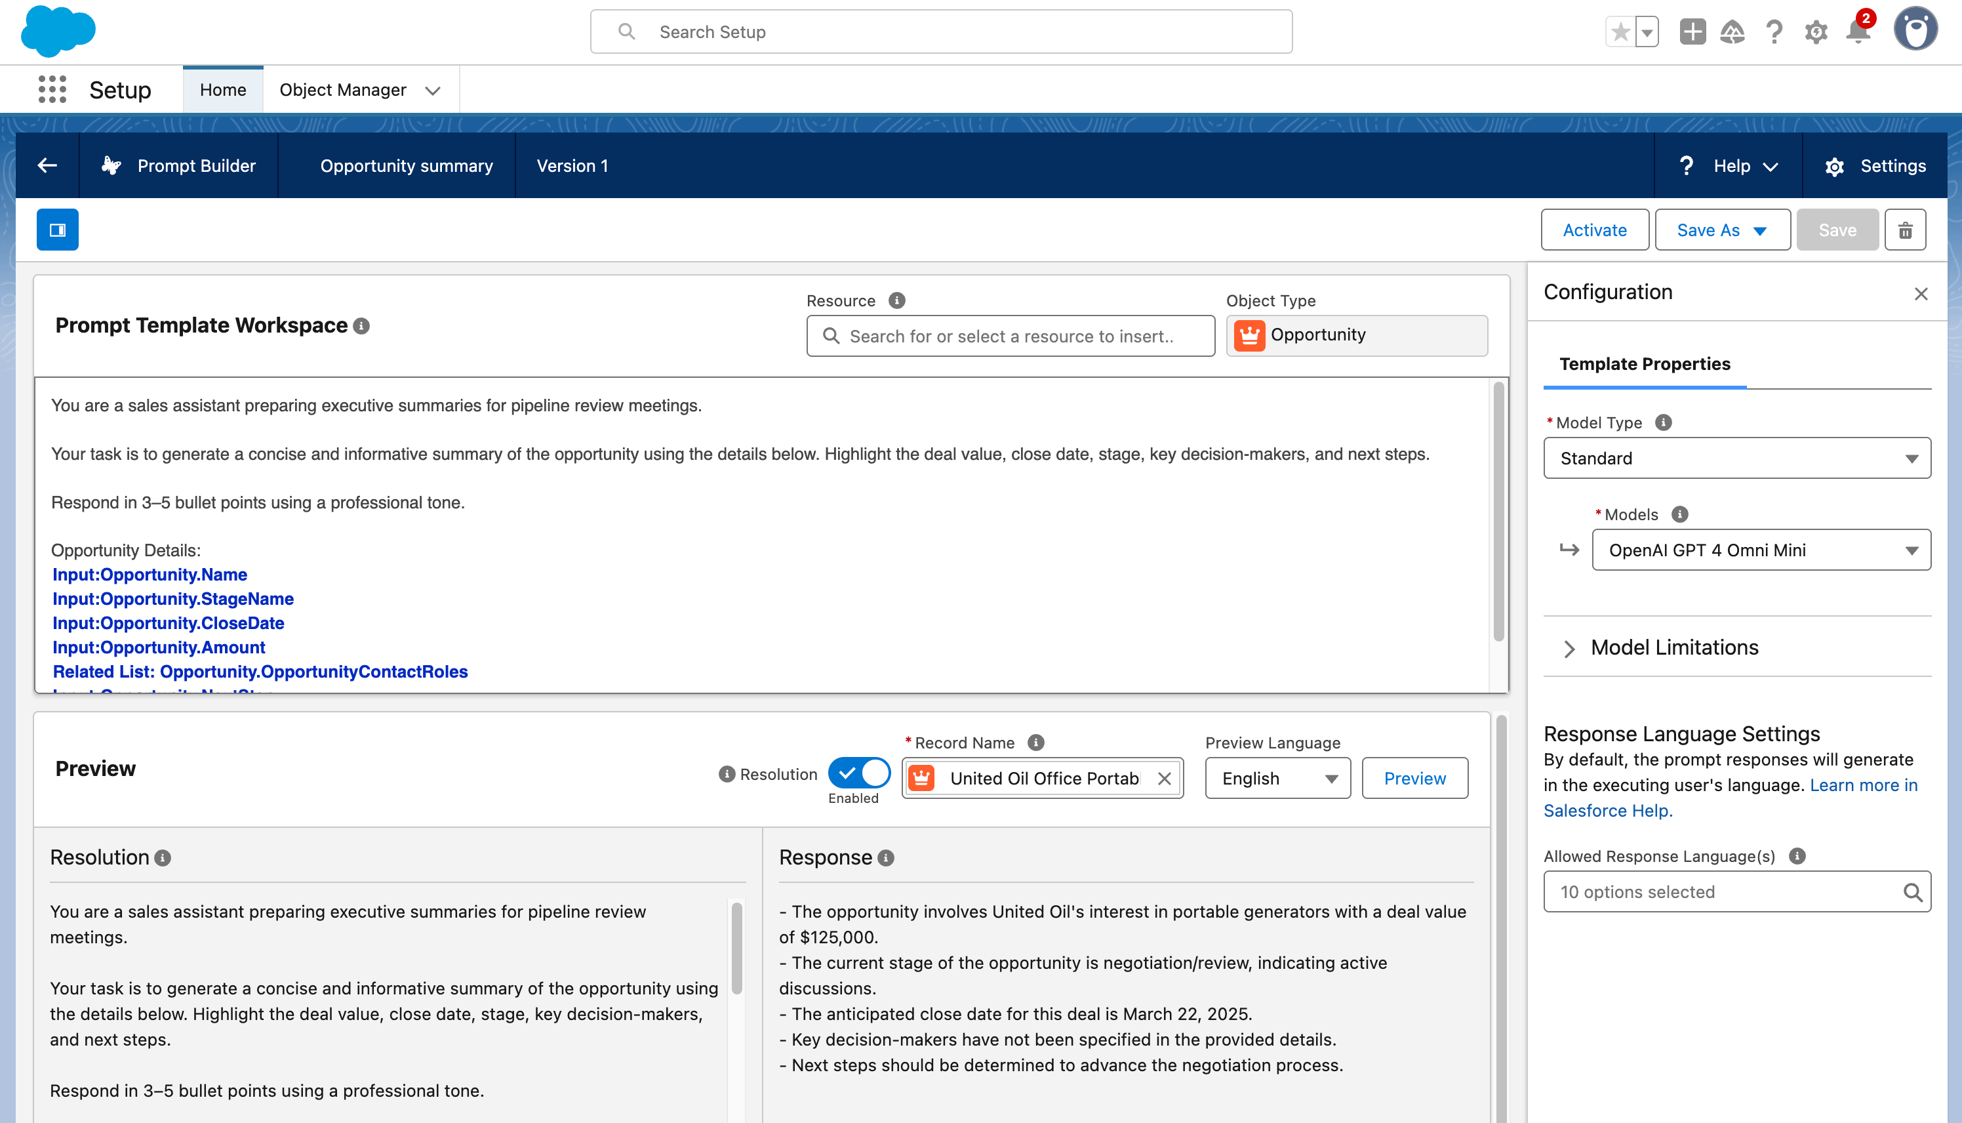Viewport: 1962px width, 1123px height.
Task: Click the Resource search field
Action: tap(1010, 337)
